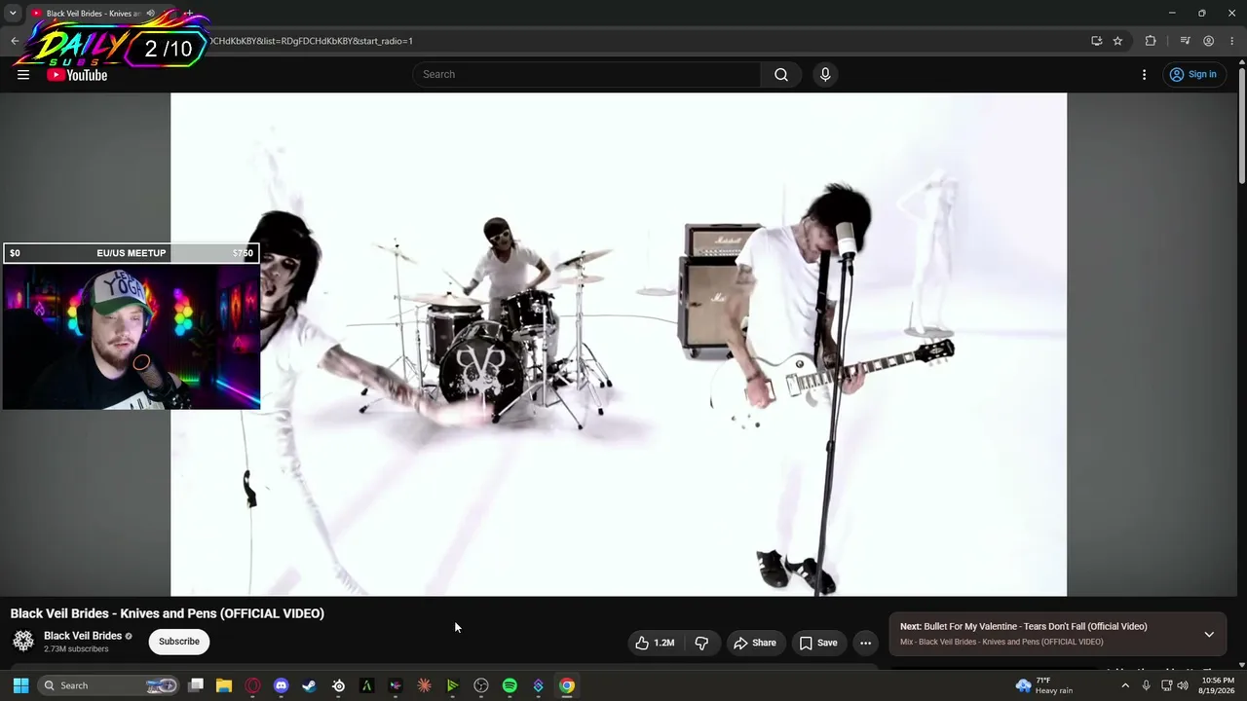
Task: Open Spotify from taskbar
Action: pyautogui.click(x=510, y=685)
